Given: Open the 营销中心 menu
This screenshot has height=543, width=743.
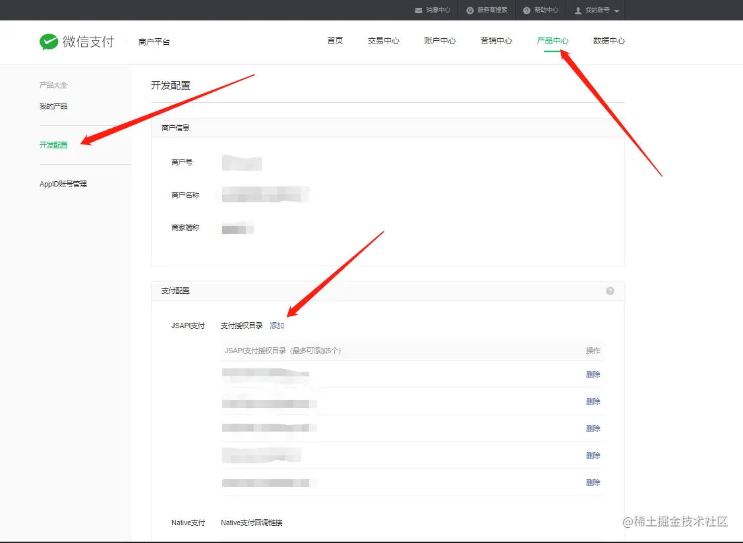Looking at the screenshot, I should pyautogui.click(x=496, y=40).
